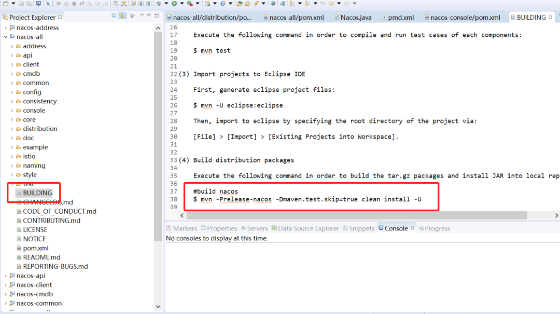Click the Drop to Frame icon
Viewport: 560px width, 314px height.
click(115, 4)
